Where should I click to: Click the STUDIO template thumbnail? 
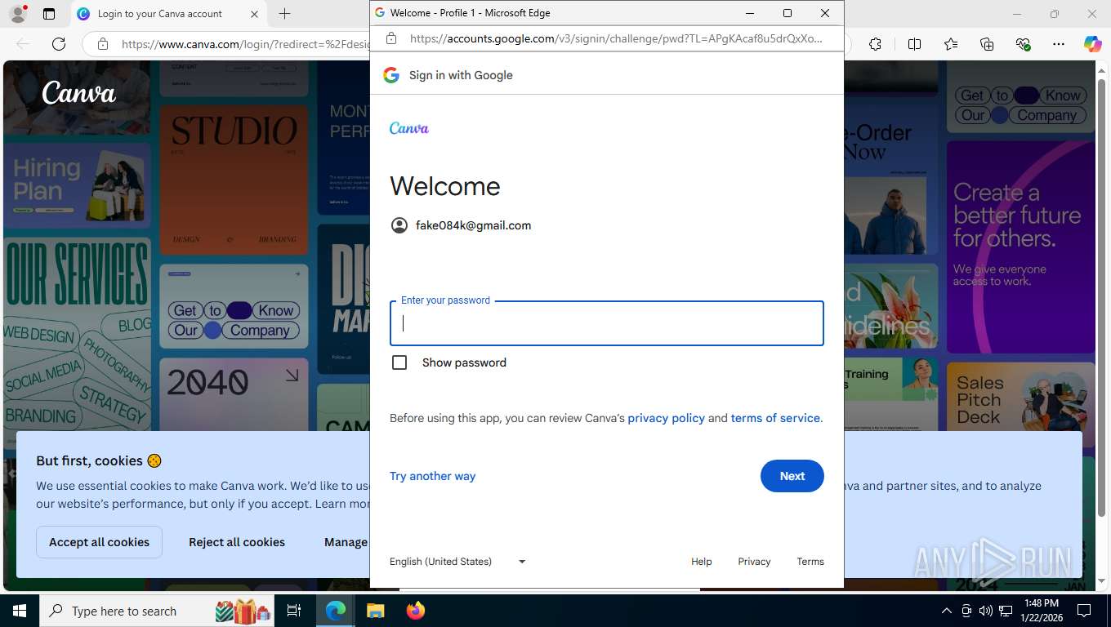pyautogui.click(x=234, y=179)
